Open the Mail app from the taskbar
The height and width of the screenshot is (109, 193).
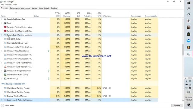188,41
